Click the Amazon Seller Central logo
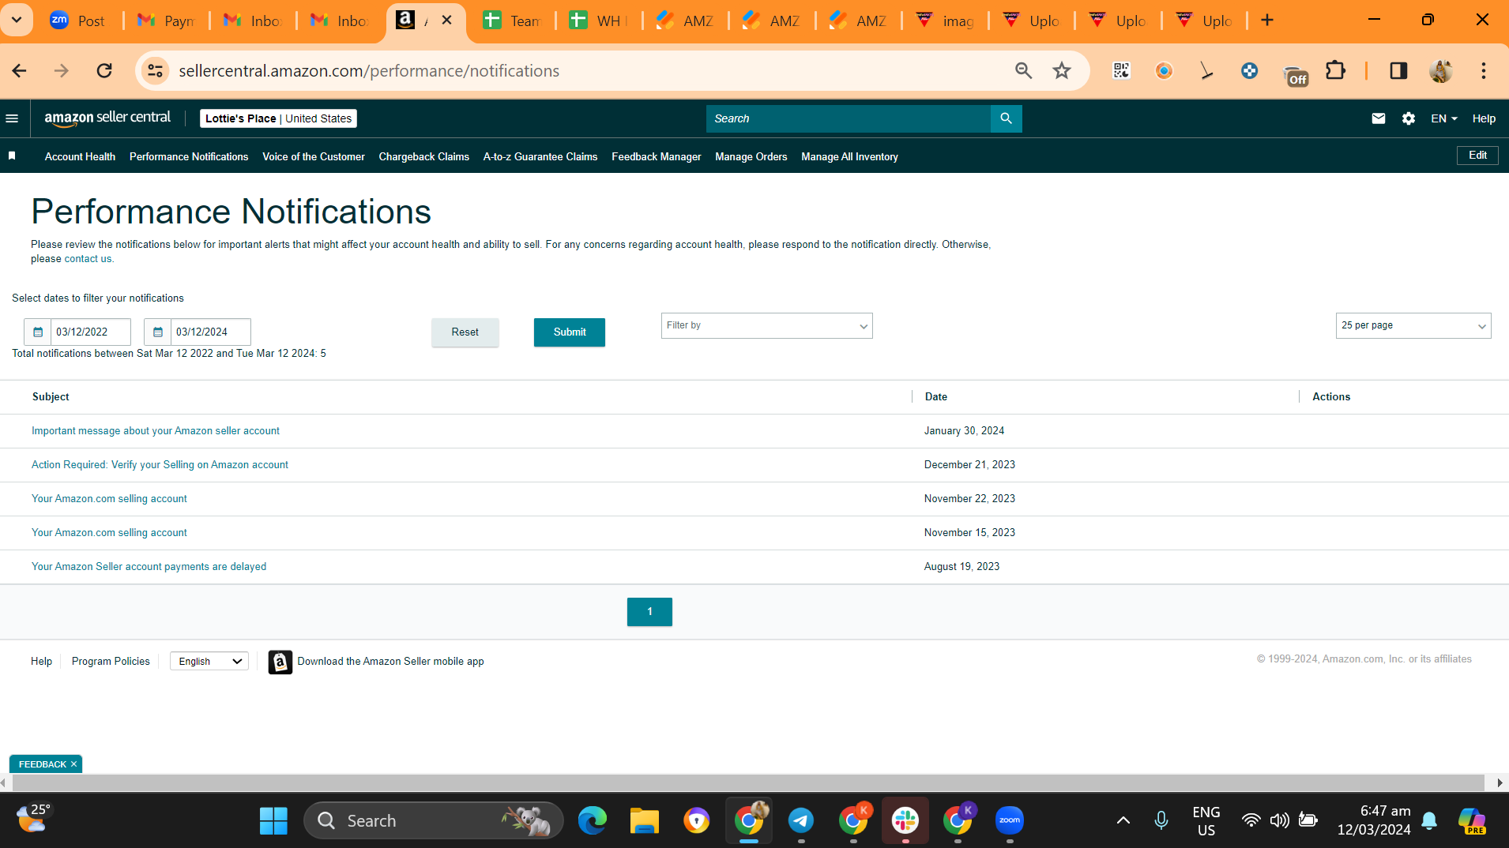 107,118
